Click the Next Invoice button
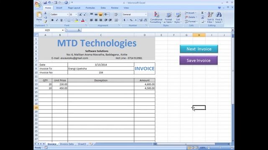This screenshot has height=150, width=268. click(199, 49)
